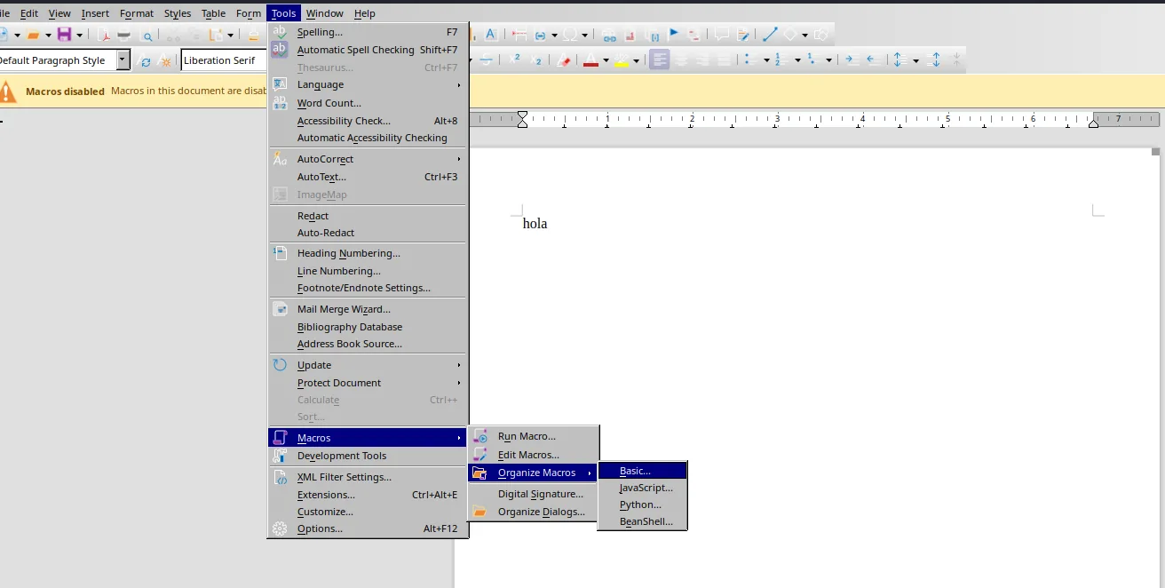The image size is (1165, 588).
Task: Select the Basic Shapes diamond icon
Action: (789, 35)
